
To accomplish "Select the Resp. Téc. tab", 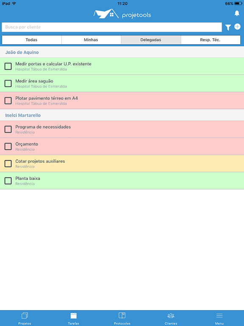I will pyautogui.click(x=211, y=40).
